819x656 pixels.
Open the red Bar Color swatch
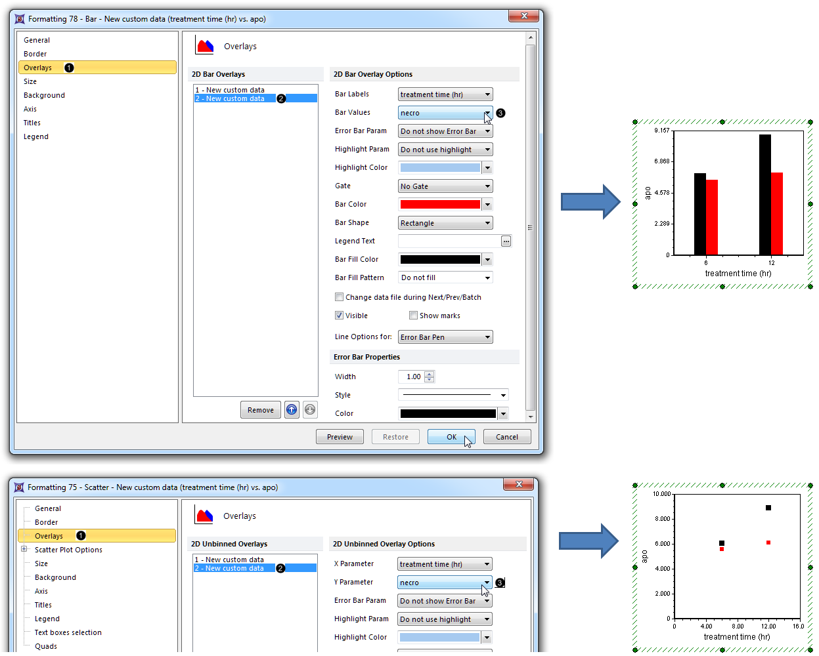[x=440, y=205]
